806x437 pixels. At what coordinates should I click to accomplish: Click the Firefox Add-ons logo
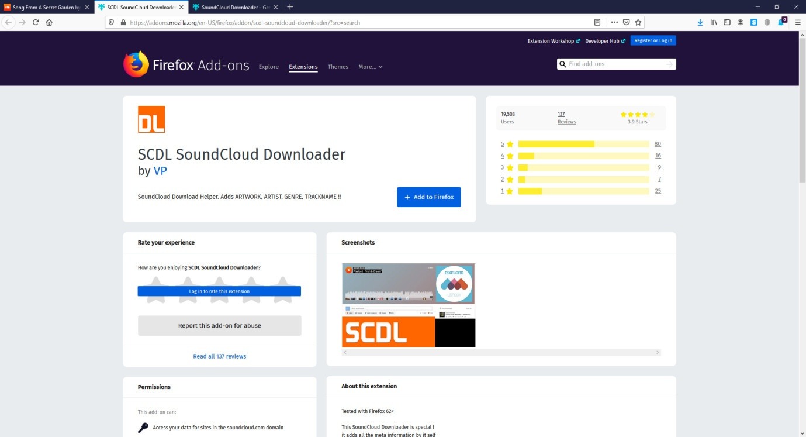(x=186, y=65)
